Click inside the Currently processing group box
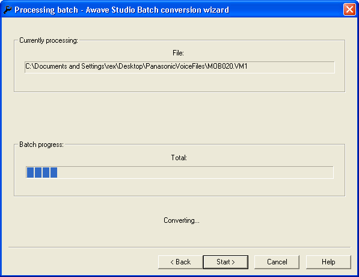Screen dimensions: 359x277 pyautogui.click(x=179, y=82)
